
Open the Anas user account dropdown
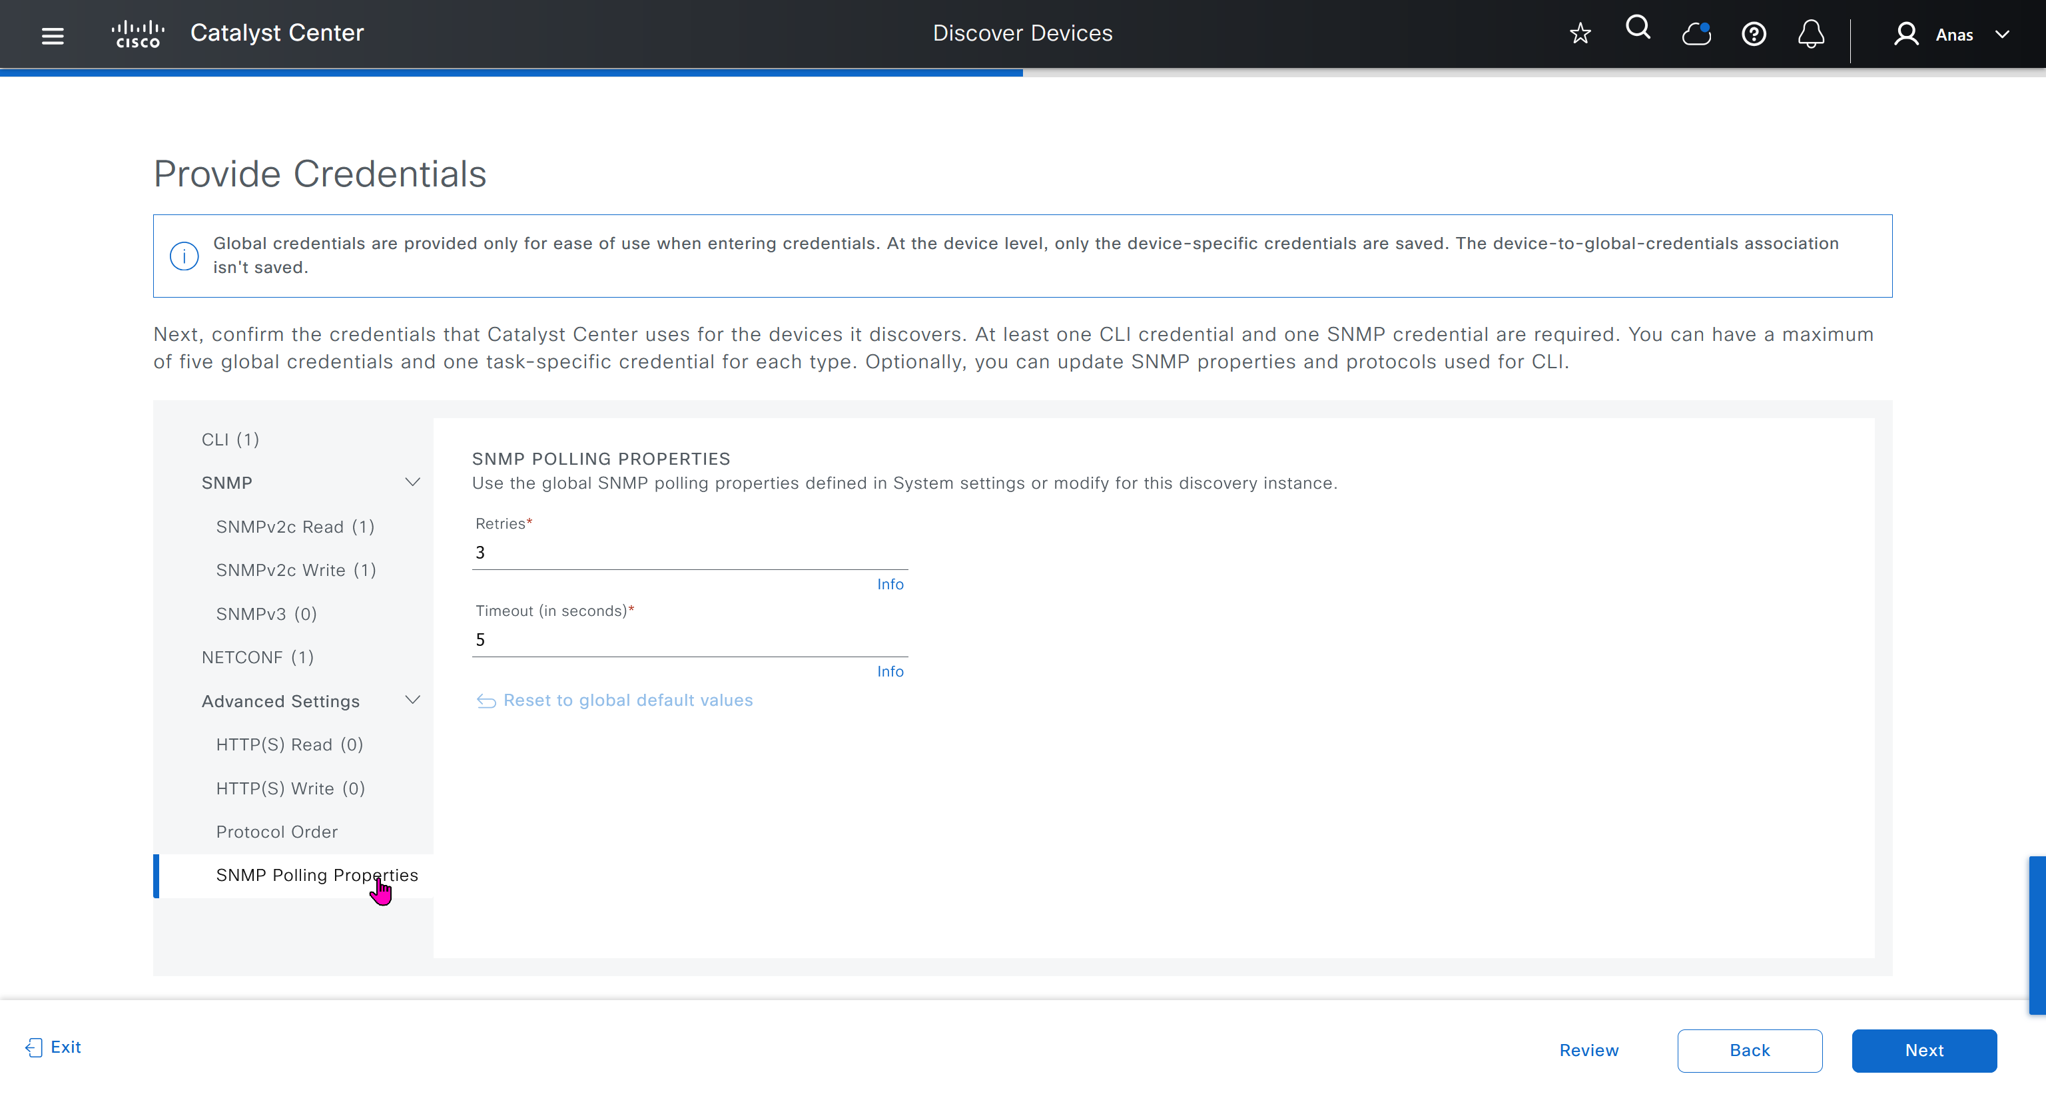[1953, 34]
